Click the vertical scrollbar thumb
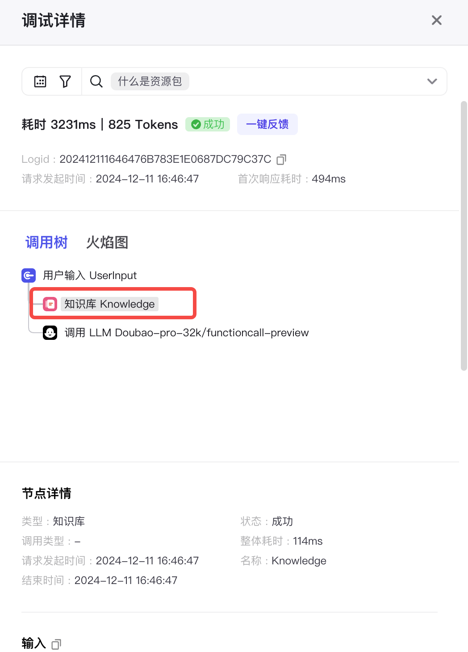The height and width of the screenshot is (652, 468). 464,236
